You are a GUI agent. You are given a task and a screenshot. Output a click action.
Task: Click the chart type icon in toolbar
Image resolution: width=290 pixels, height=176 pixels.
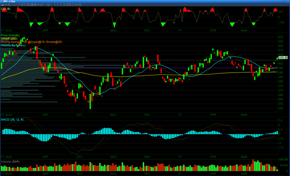[x=3, y=5]
